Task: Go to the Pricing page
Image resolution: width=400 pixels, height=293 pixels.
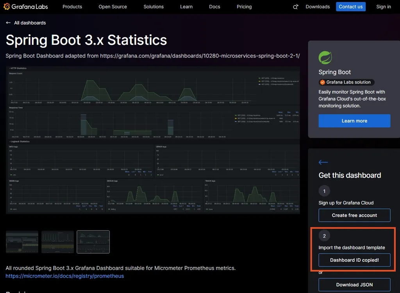Action: [244, 7]
